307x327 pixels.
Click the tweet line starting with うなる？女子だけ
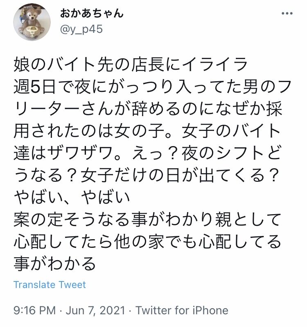point(146,176)
